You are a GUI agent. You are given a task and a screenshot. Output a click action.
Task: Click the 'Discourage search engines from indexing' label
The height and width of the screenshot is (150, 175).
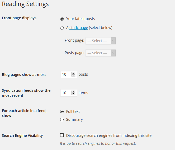pyautogui.click(x=109, y=136)
